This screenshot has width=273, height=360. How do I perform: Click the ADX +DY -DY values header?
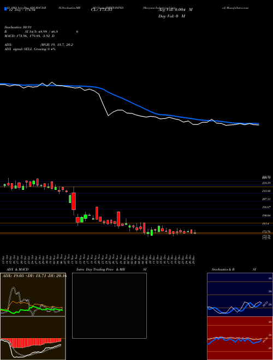[x=34, y=275]
